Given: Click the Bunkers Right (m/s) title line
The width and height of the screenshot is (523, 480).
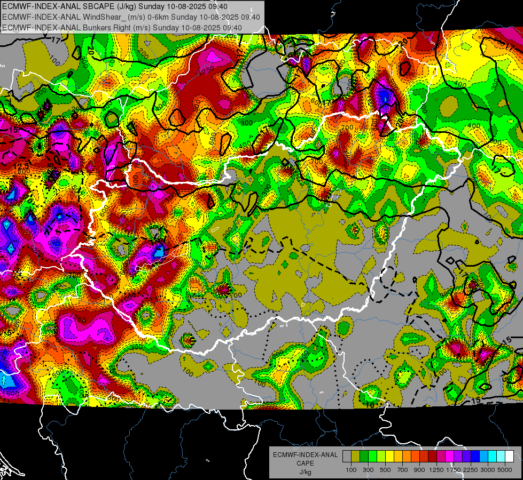Looking at the screenshot, I should [x=122, y=28].
